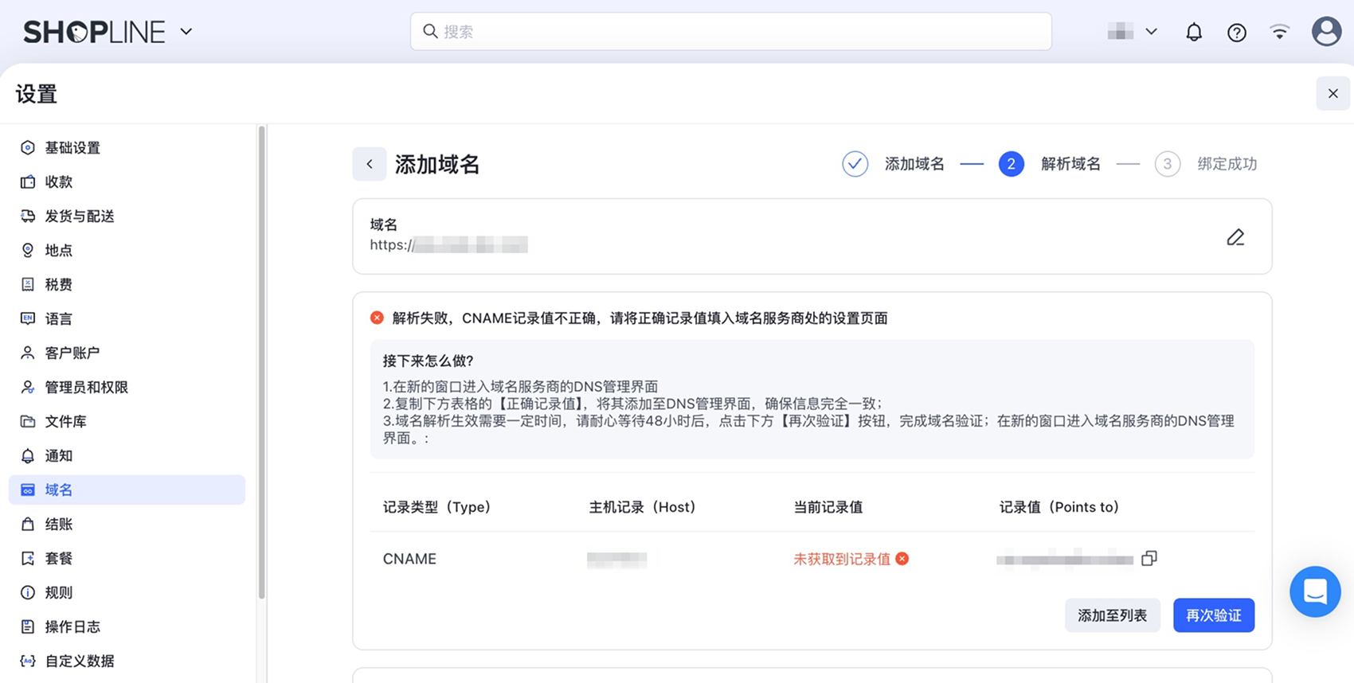Click the 通知 bell icon in sidebar
The image size is (1354, 683).
tap(28, 455)
